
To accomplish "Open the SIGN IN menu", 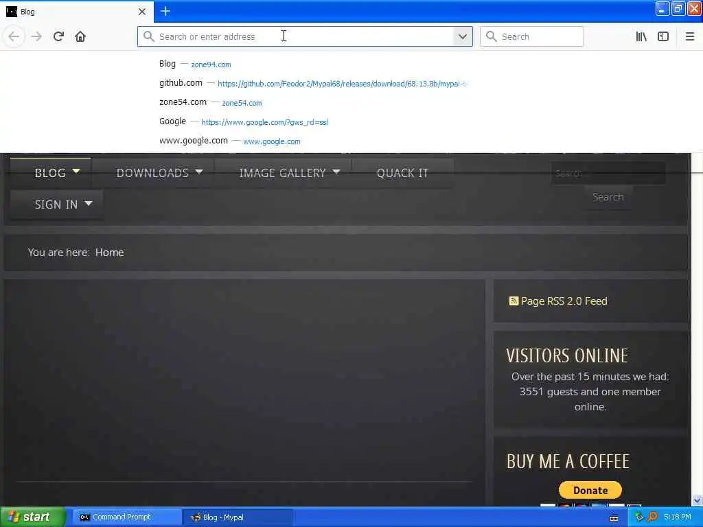I will point(56,204).
